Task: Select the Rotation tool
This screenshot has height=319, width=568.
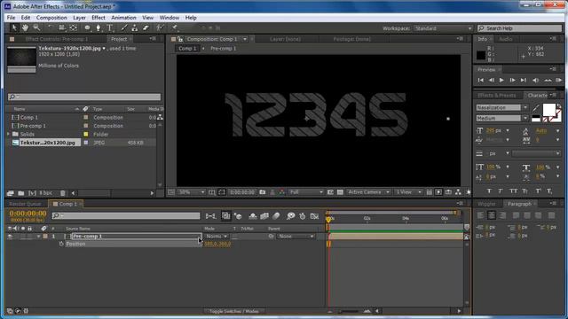Action: (x=51, y=27)
